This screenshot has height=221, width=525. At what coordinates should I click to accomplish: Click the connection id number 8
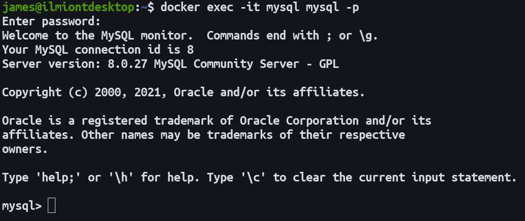click(x=190, y=50)
